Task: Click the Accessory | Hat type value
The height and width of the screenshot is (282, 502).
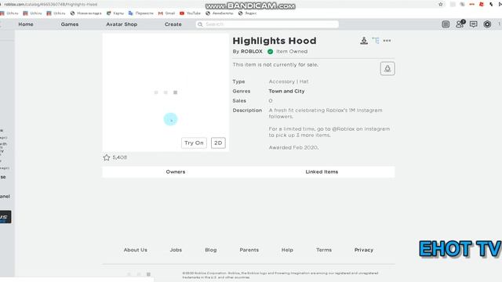Action: (x=289, y=81)
